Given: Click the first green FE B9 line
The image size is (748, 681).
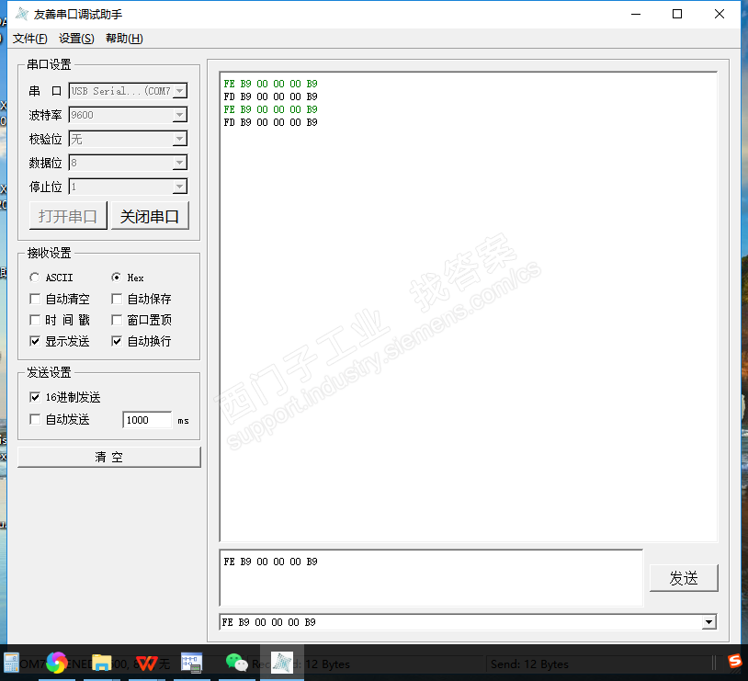Looking at the screenshot, I should [270, 84].
